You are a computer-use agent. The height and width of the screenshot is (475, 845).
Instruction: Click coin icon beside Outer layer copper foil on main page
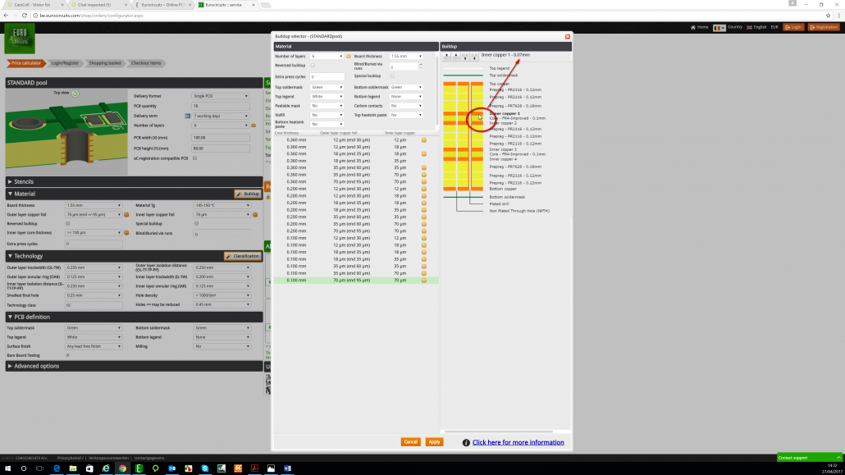[126, 215]
